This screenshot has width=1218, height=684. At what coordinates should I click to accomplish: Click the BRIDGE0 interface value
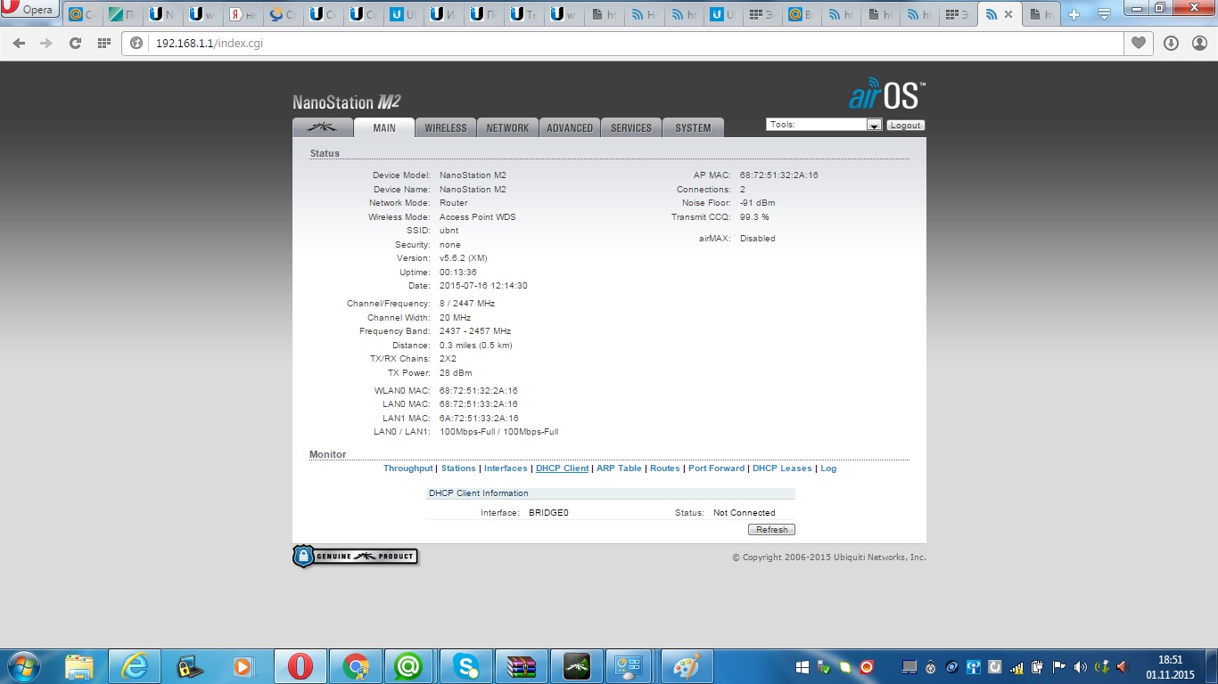[548, 513]
